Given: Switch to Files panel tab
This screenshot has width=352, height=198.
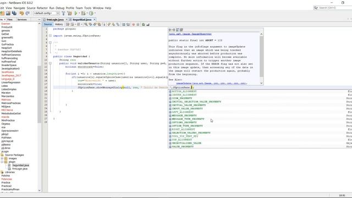Looking at the screenshot, I should coord(10,20).
